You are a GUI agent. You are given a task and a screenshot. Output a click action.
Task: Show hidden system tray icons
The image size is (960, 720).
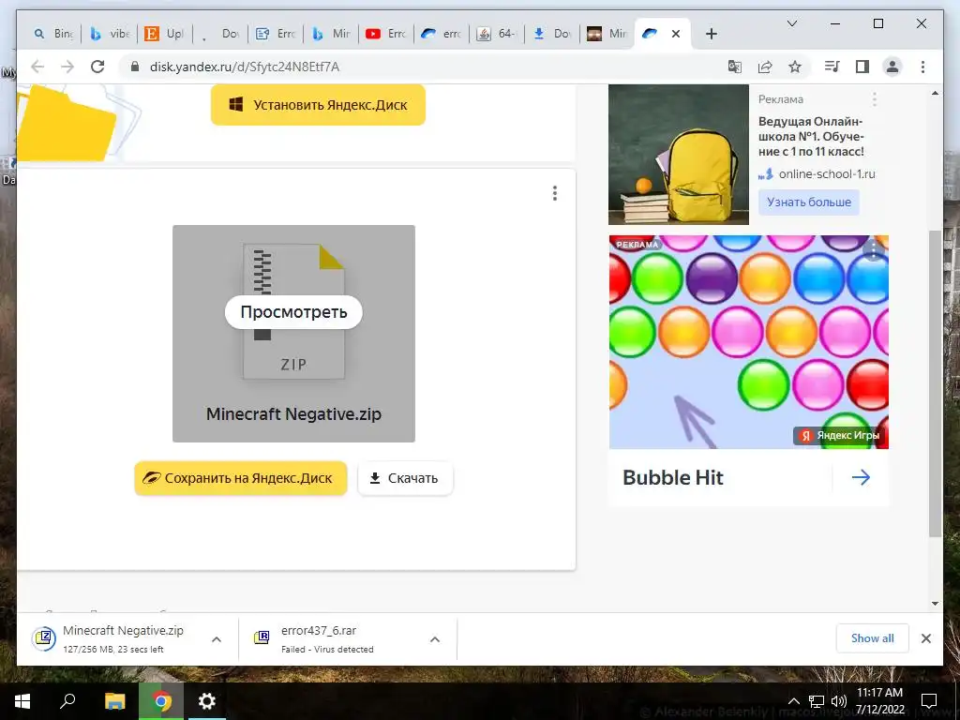pos(793,701)
